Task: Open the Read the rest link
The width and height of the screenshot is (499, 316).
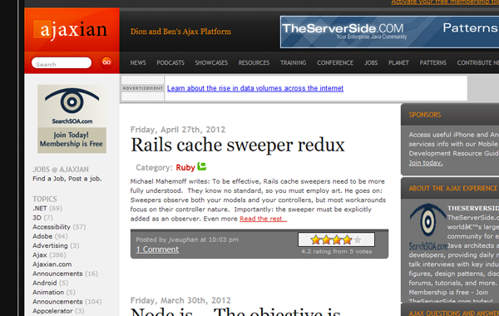Action: [x=263, y=219]
